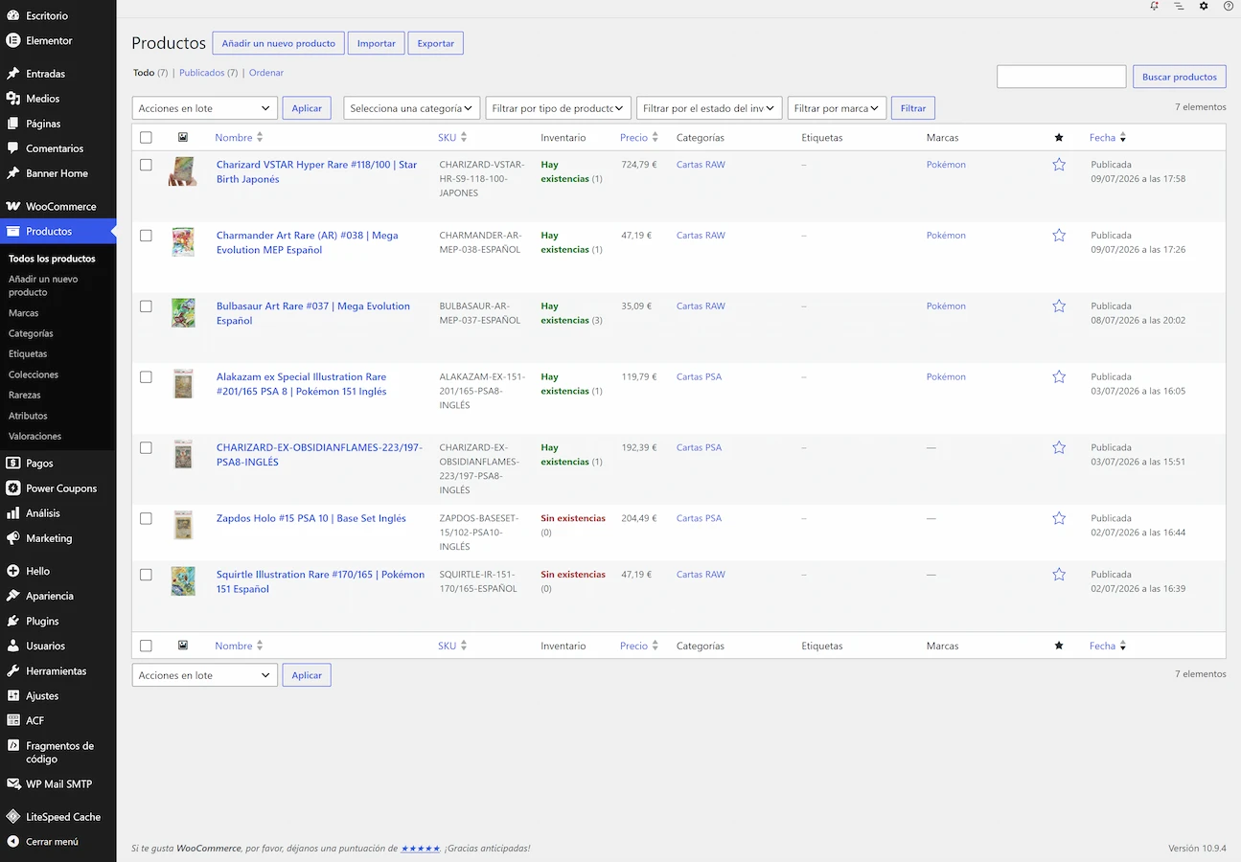Open Escritorio dashboard icon in sidebar
The width and height of the screenshot is (1241, 862).
pos(13,15)
